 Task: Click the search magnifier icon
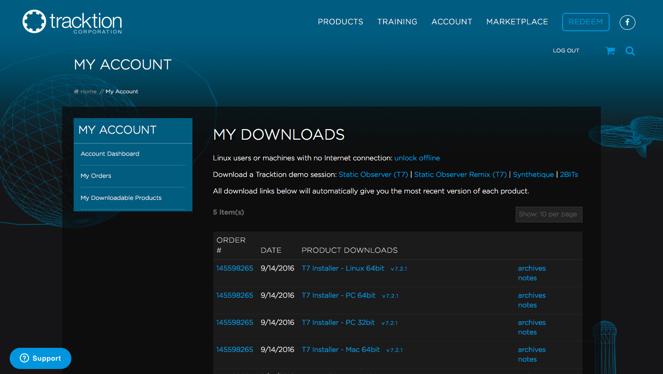click(x=630, y=51)
